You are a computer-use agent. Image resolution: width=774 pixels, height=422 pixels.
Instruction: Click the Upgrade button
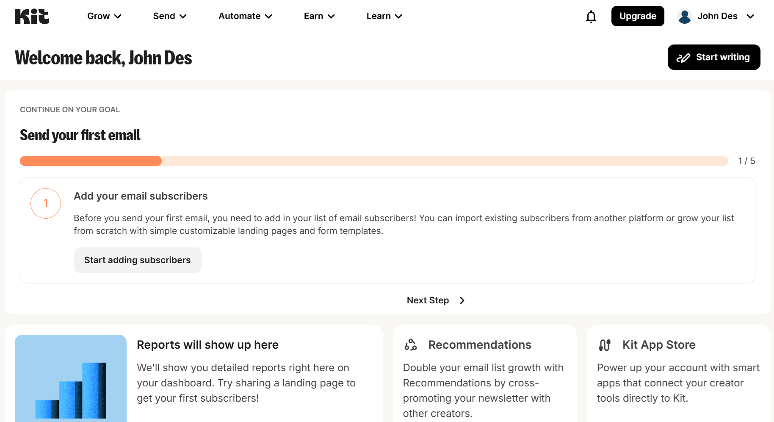click(x=638, y=16)
